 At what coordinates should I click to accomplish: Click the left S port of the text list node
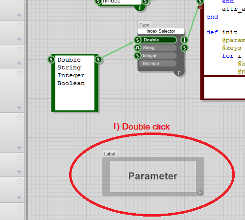51,60
